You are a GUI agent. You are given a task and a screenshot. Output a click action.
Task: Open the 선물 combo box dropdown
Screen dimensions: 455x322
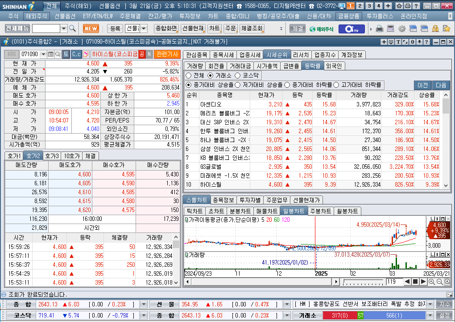[x=144, y=29]
